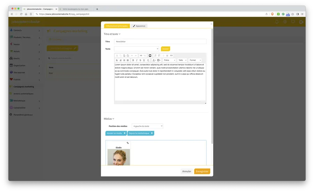Insert a bulleted list
Image resolution: width=314 pixels, height=192 pixels.
click(x=159, y=56)
